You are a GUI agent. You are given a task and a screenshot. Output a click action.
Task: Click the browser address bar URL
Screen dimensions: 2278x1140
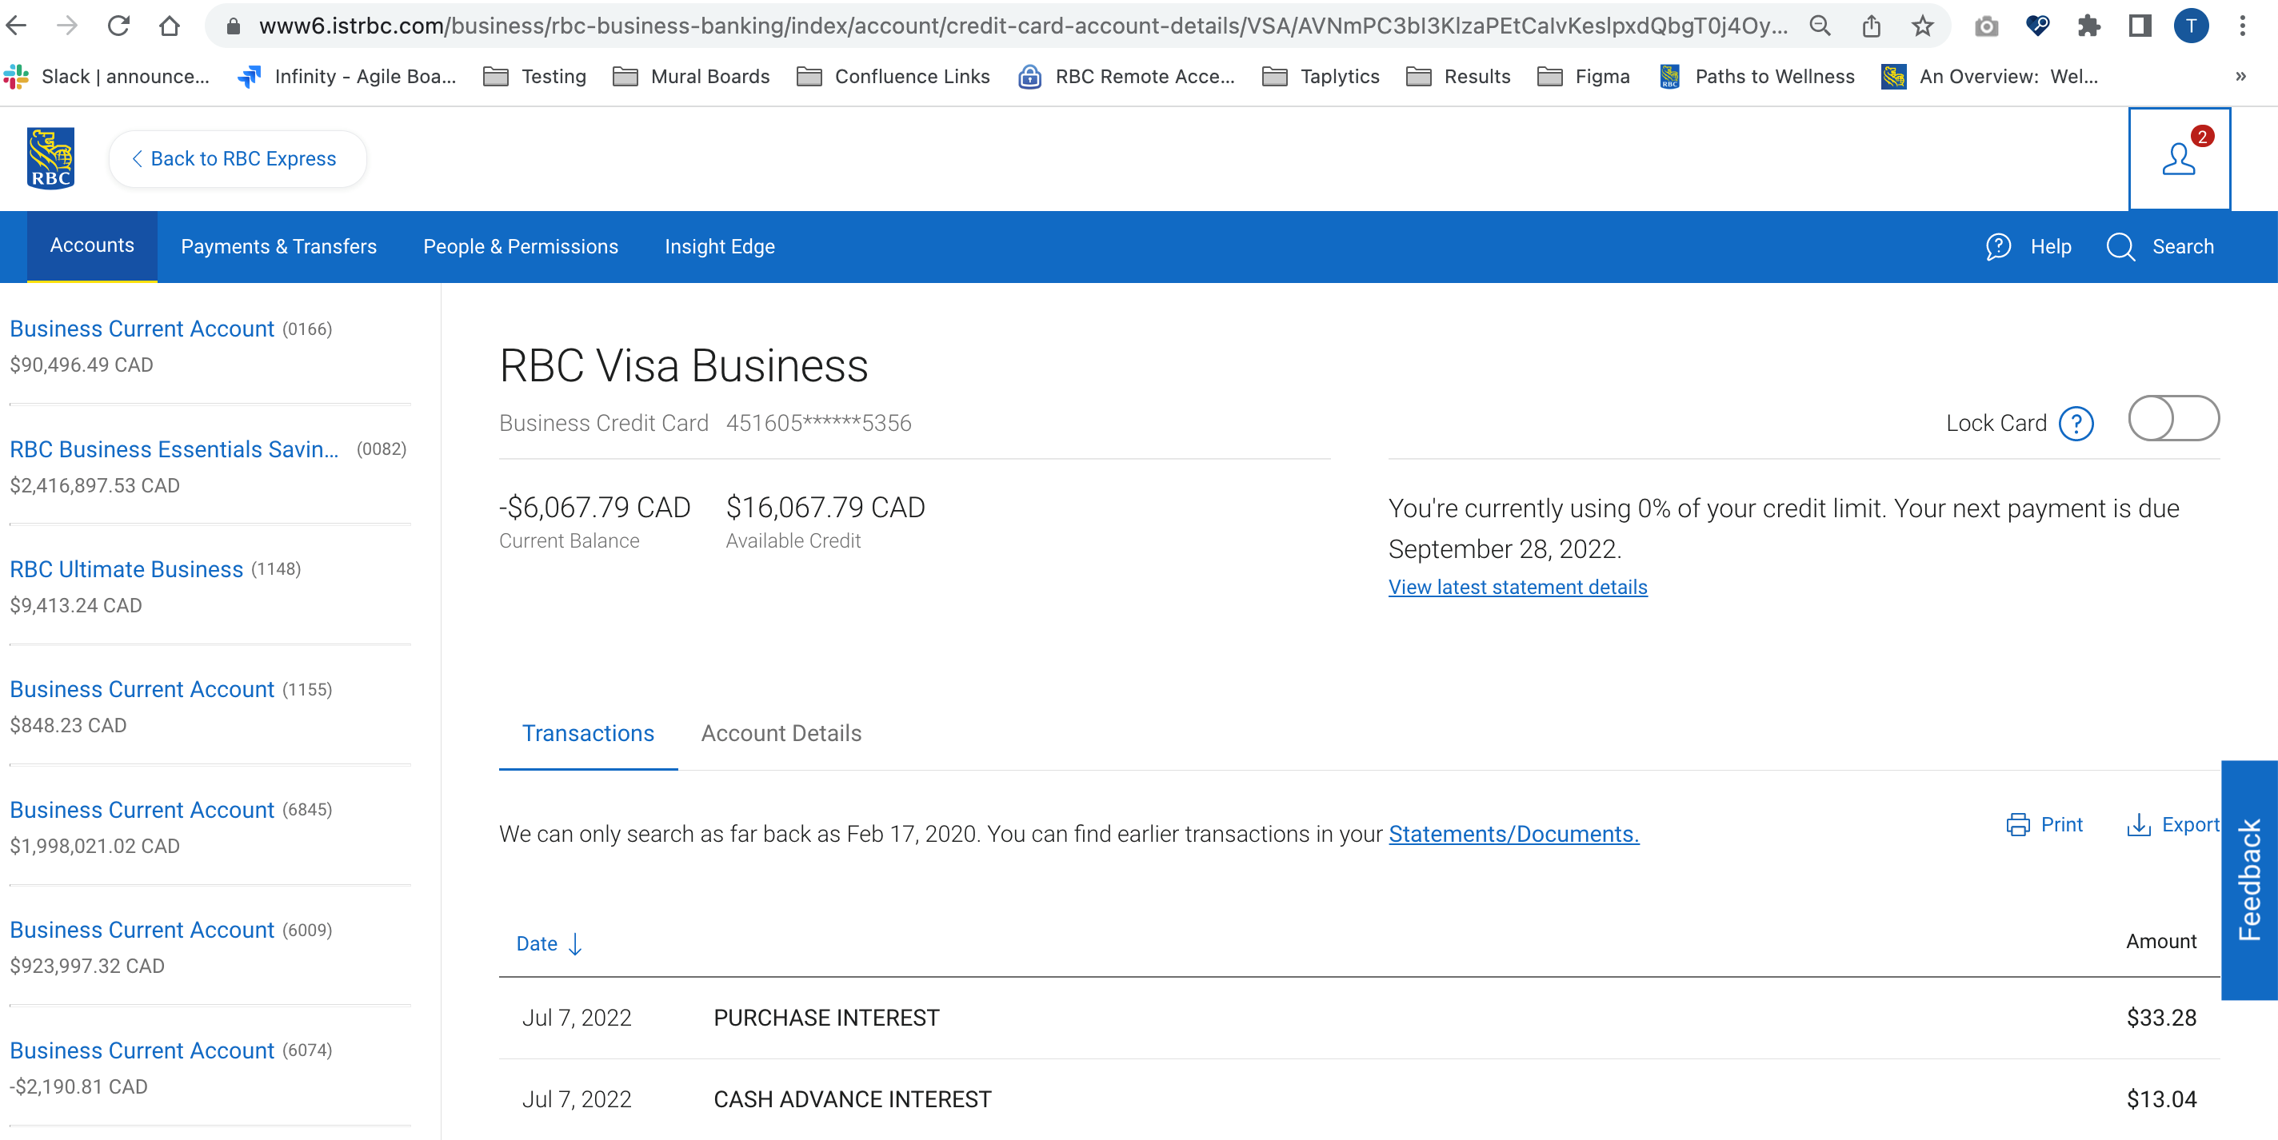click(1017, 26)
